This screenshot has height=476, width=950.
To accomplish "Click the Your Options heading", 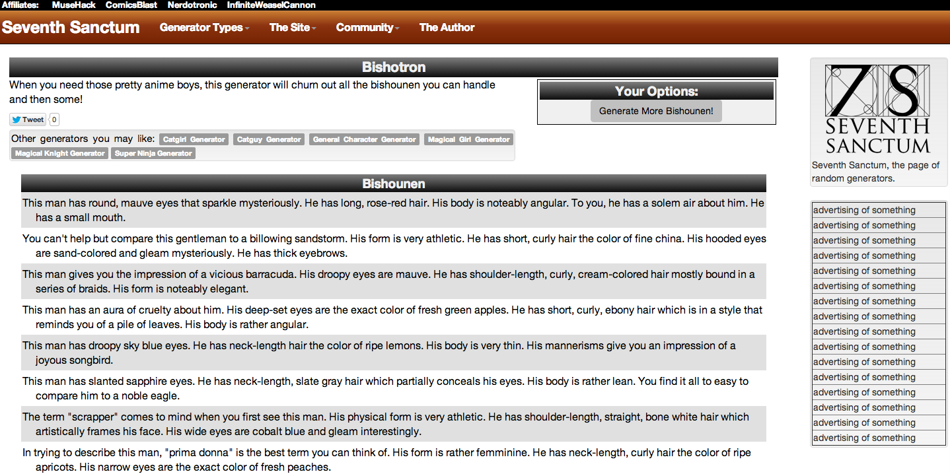I will 657,91.
